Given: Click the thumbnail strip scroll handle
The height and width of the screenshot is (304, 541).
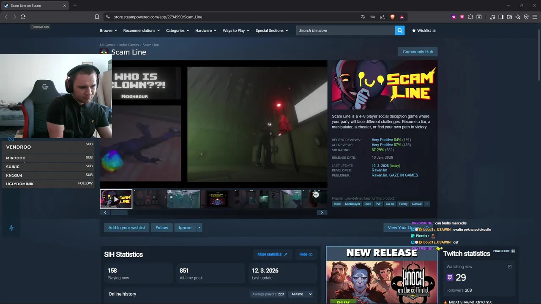Looking at the screenshot, I should click(x=119, y=212).
